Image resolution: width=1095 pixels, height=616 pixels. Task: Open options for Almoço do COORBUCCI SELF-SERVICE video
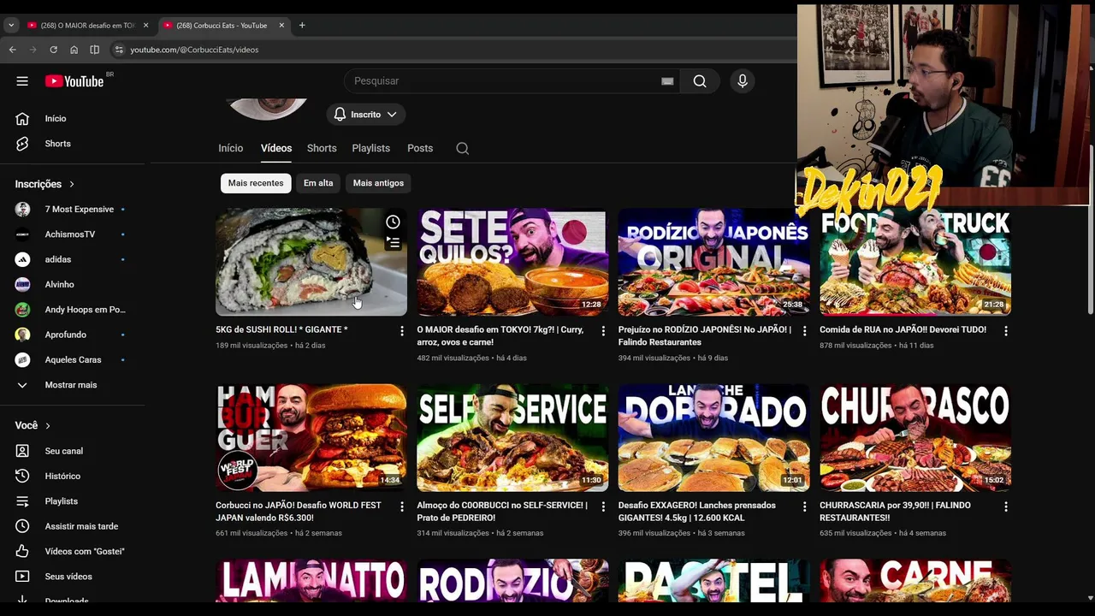[603, 506]
